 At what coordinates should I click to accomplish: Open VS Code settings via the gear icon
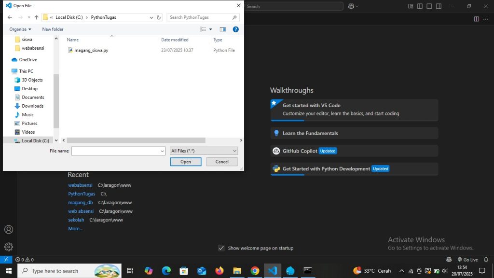tap(8, 247)
